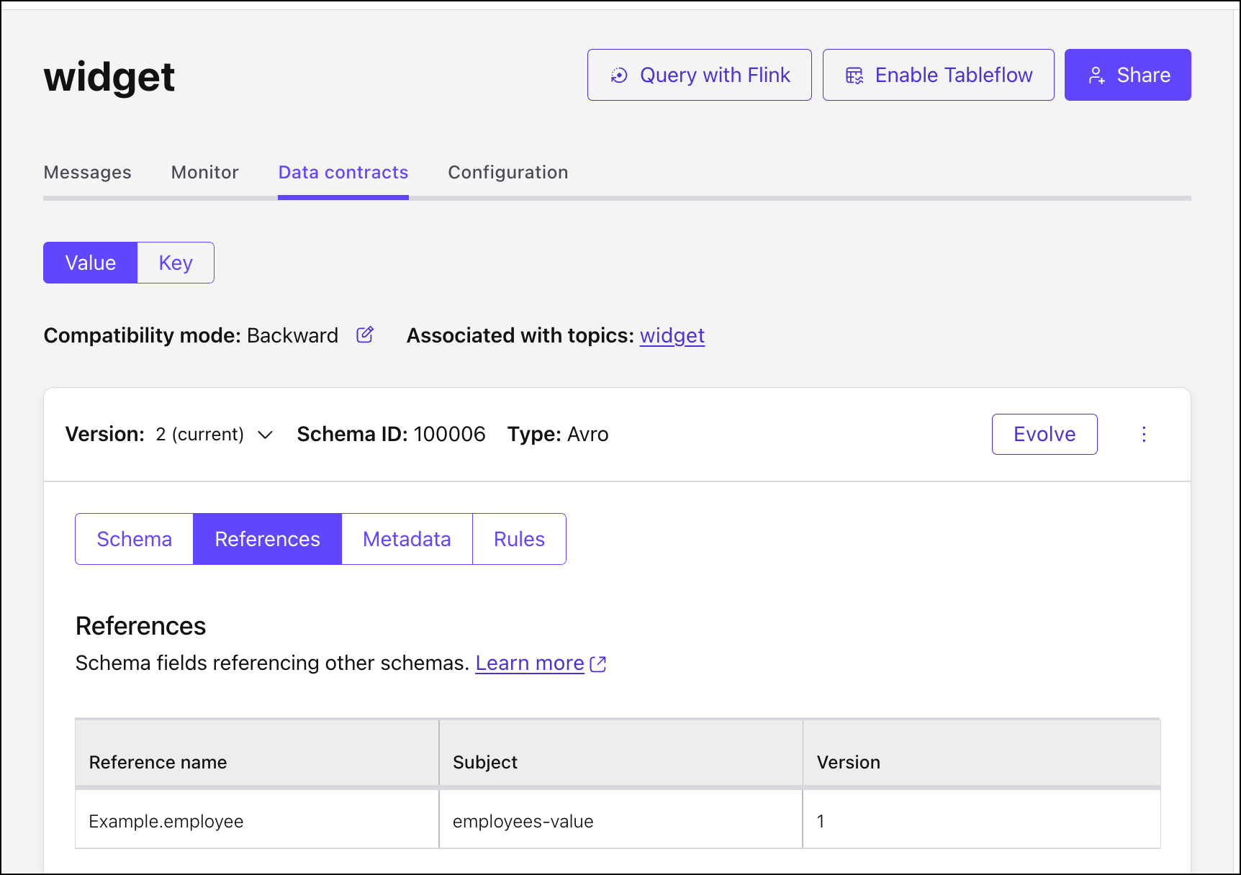Switch to the Value schema toggle
1241x875 pixels.
coord(90,263)
